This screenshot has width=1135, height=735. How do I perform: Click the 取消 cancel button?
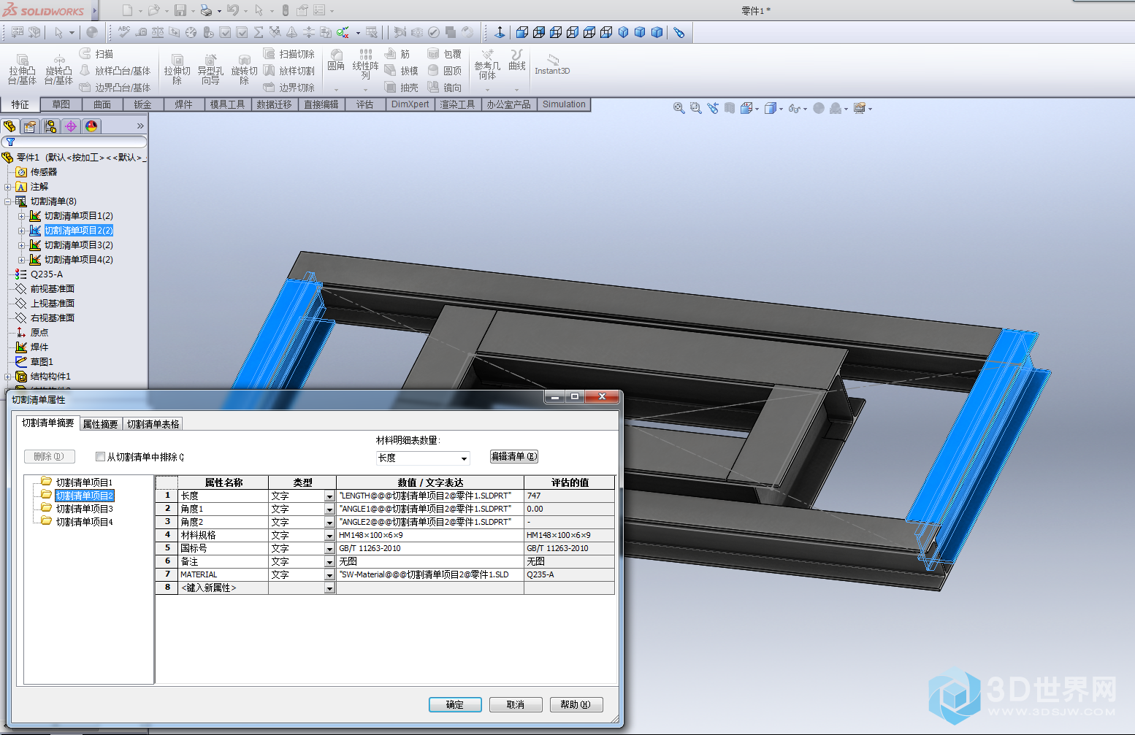[516, 704]
